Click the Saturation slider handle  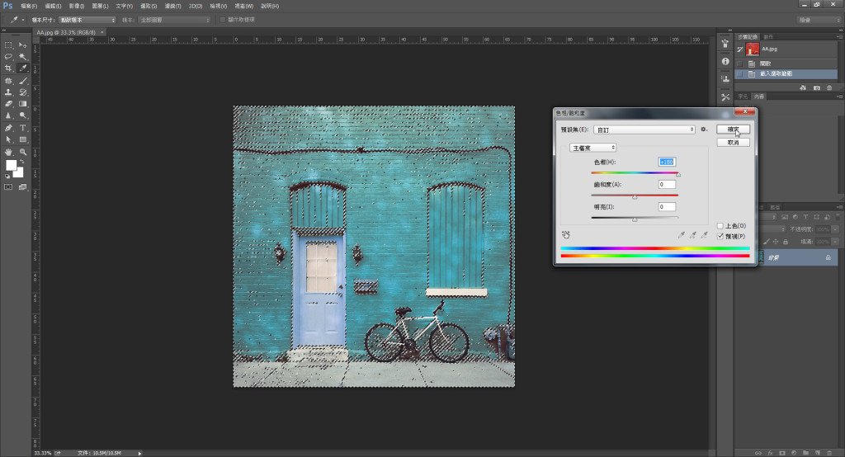(635, 197)
